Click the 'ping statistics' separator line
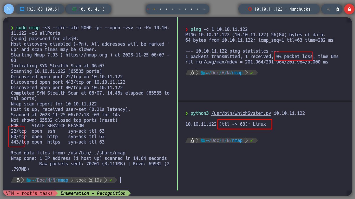 coord(232,51)
